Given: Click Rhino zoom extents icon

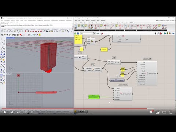Looking at the screenshot, I should 10,32.
